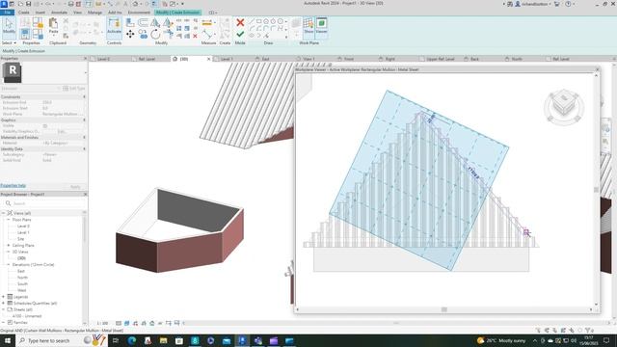Viewport: 617px width, 347px height.
Task: Toggle the Visible checkbox in Graphics
Action: (x=45, y=126)
